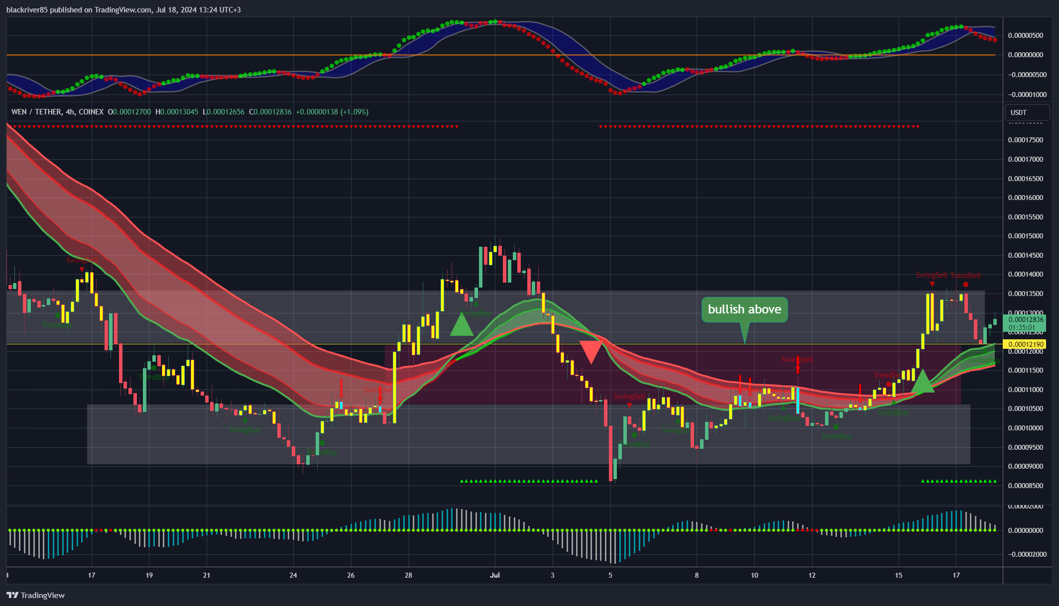Click price axis label 0.00017000
This screenshot has width=1059, height=606.
(1025, 159)
